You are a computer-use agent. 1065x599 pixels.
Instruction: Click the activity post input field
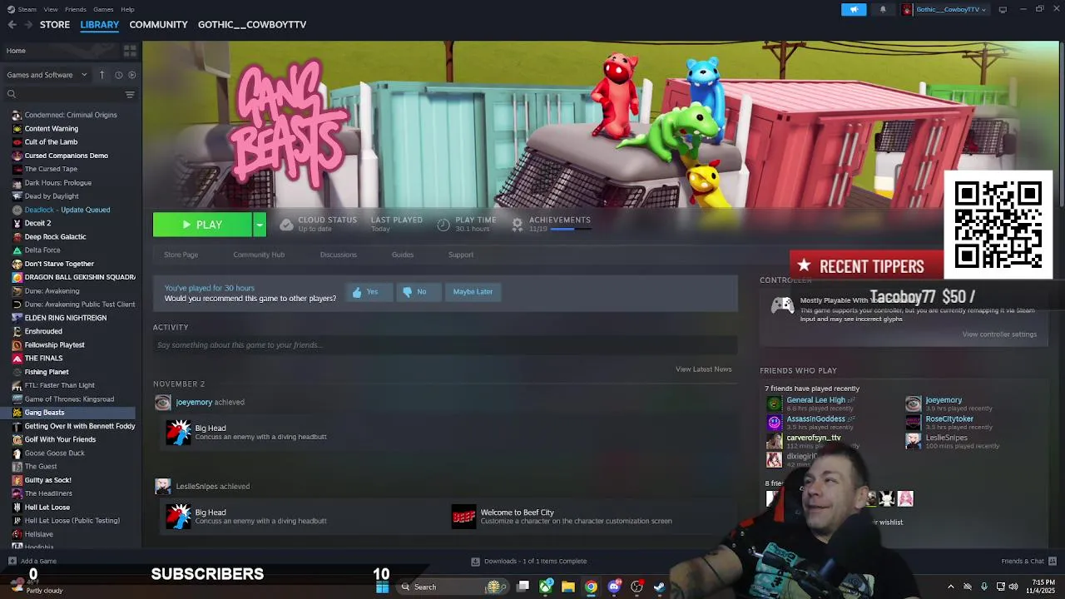tap(445, 345)
